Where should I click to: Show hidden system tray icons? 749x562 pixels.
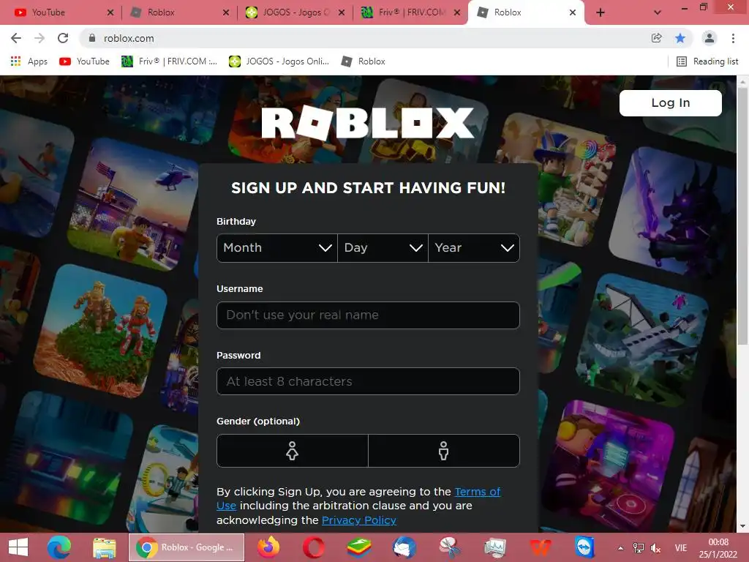point(620,548)
